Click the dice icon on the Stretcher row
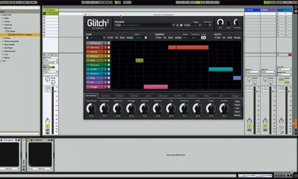Viewport: 298px width, 179px height. 109,56
